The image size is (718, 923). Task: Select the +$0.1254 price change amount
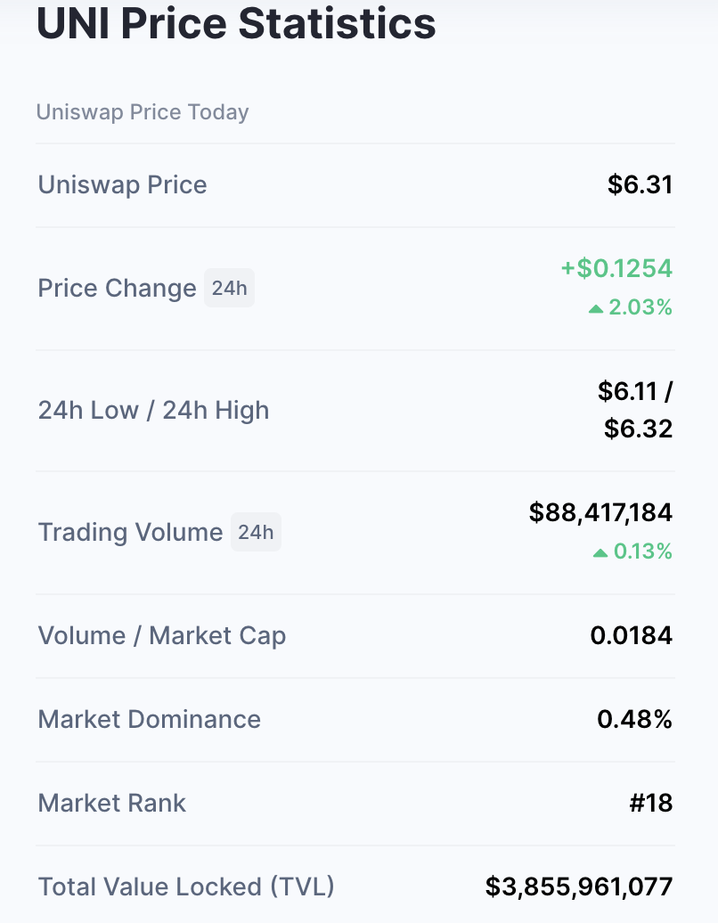click(x=616, y=268)
